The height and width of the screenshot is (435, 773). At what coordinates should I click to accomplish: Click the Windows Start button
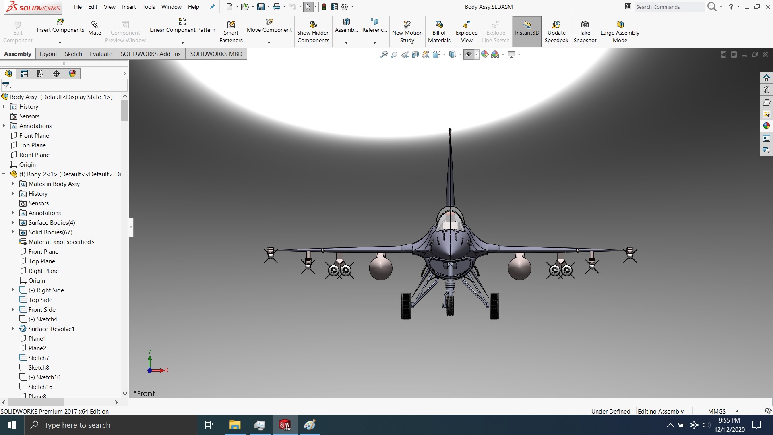[x=12, y=425]
